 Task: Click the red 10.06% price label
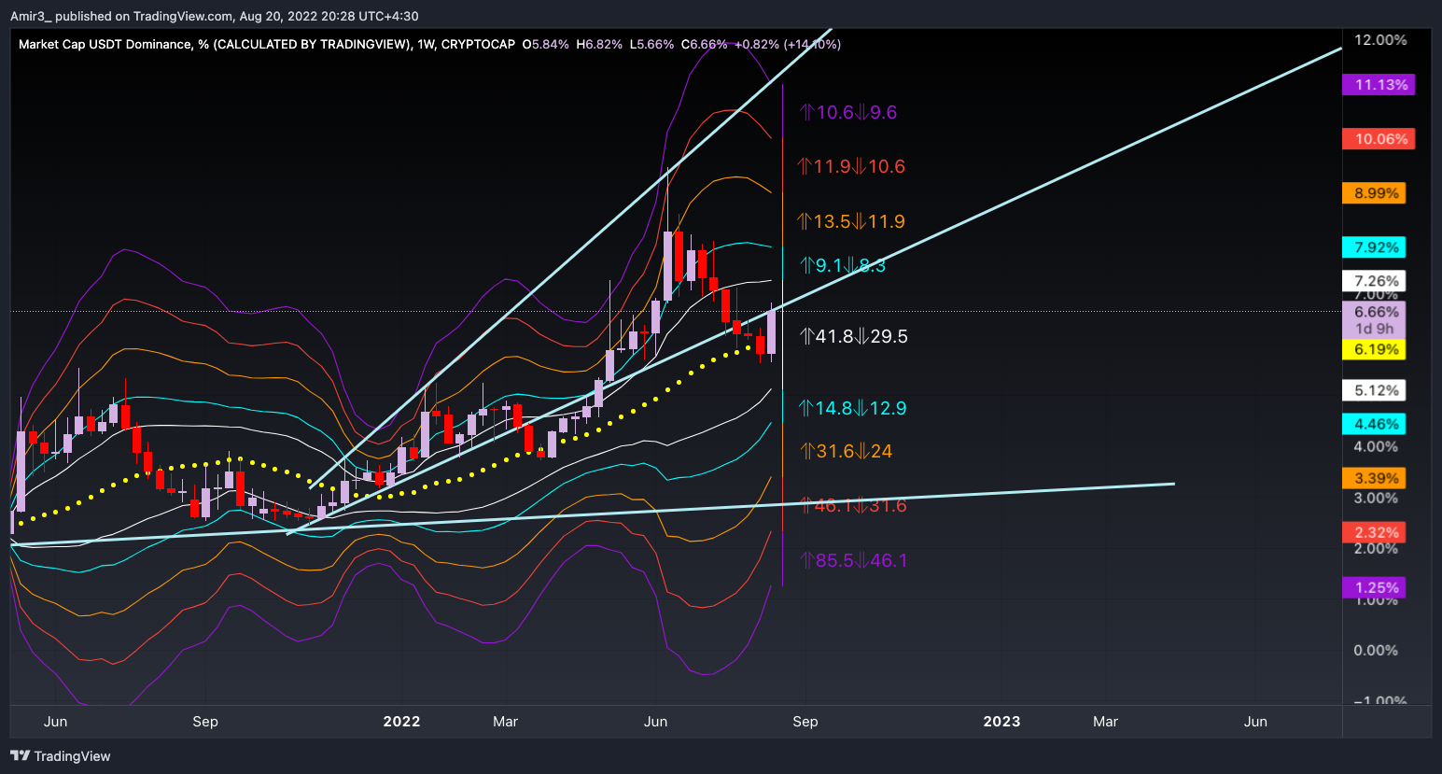(1379, 139)
